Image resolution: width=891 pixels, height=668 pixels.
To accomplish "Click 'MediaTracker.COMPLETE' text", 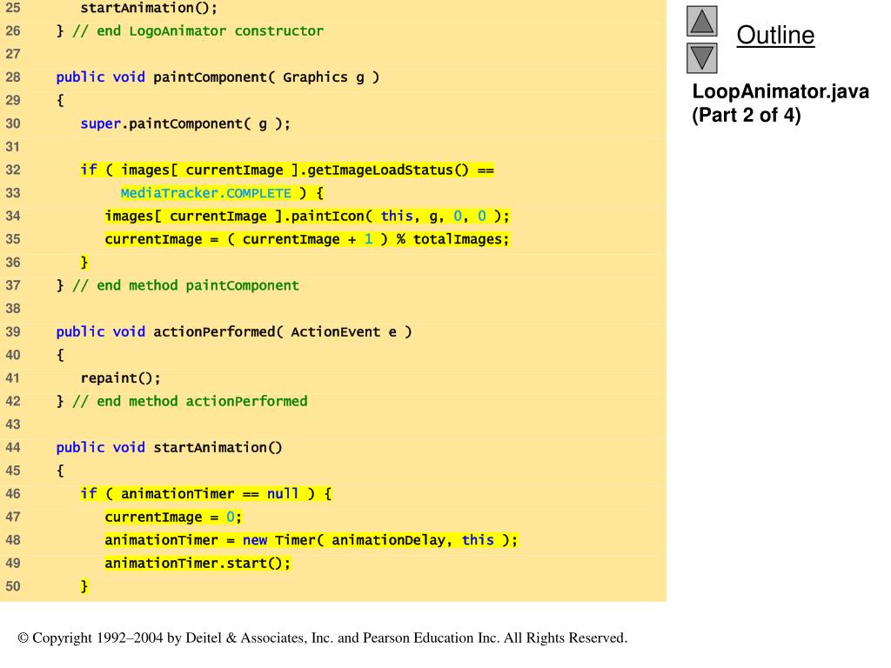I will pos(205,193).
